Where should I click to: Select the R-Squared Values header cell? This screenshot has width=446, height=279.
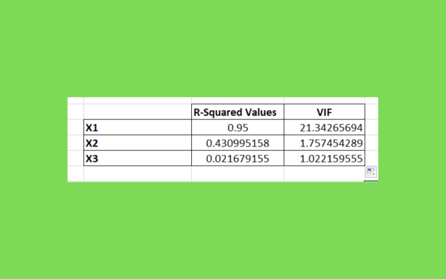coord(238,112)
